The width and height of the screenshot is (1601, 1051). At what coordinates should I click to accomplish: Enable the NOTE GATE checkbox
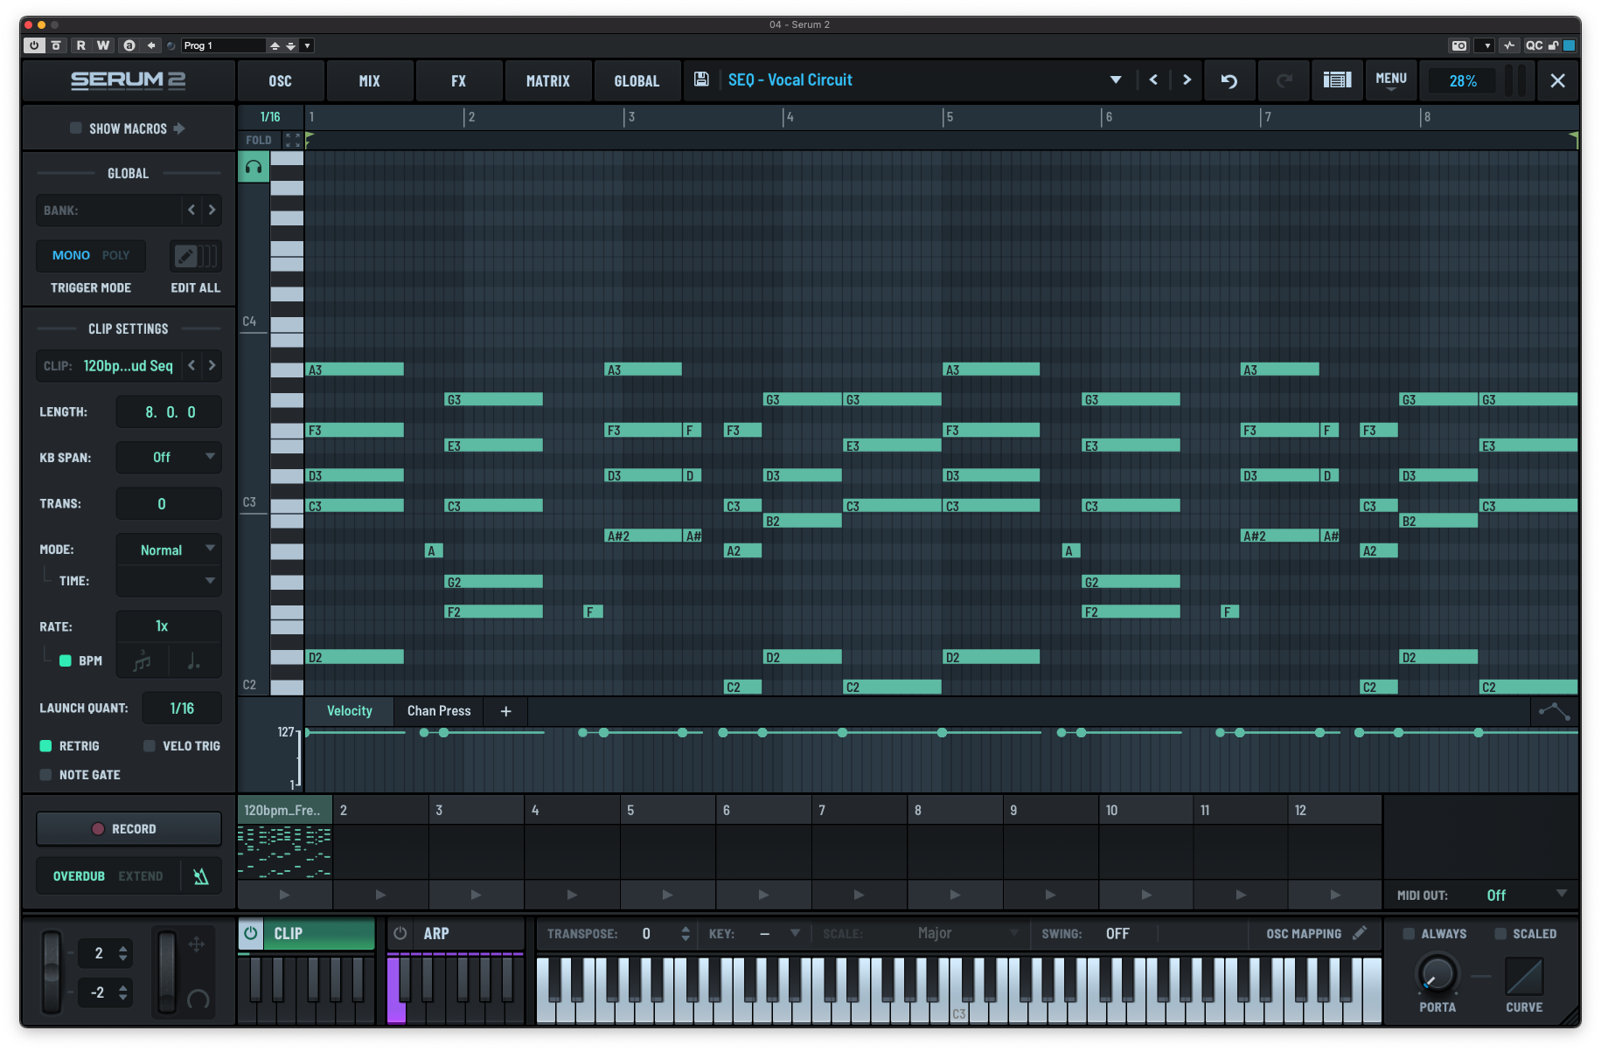coord(45,774)
